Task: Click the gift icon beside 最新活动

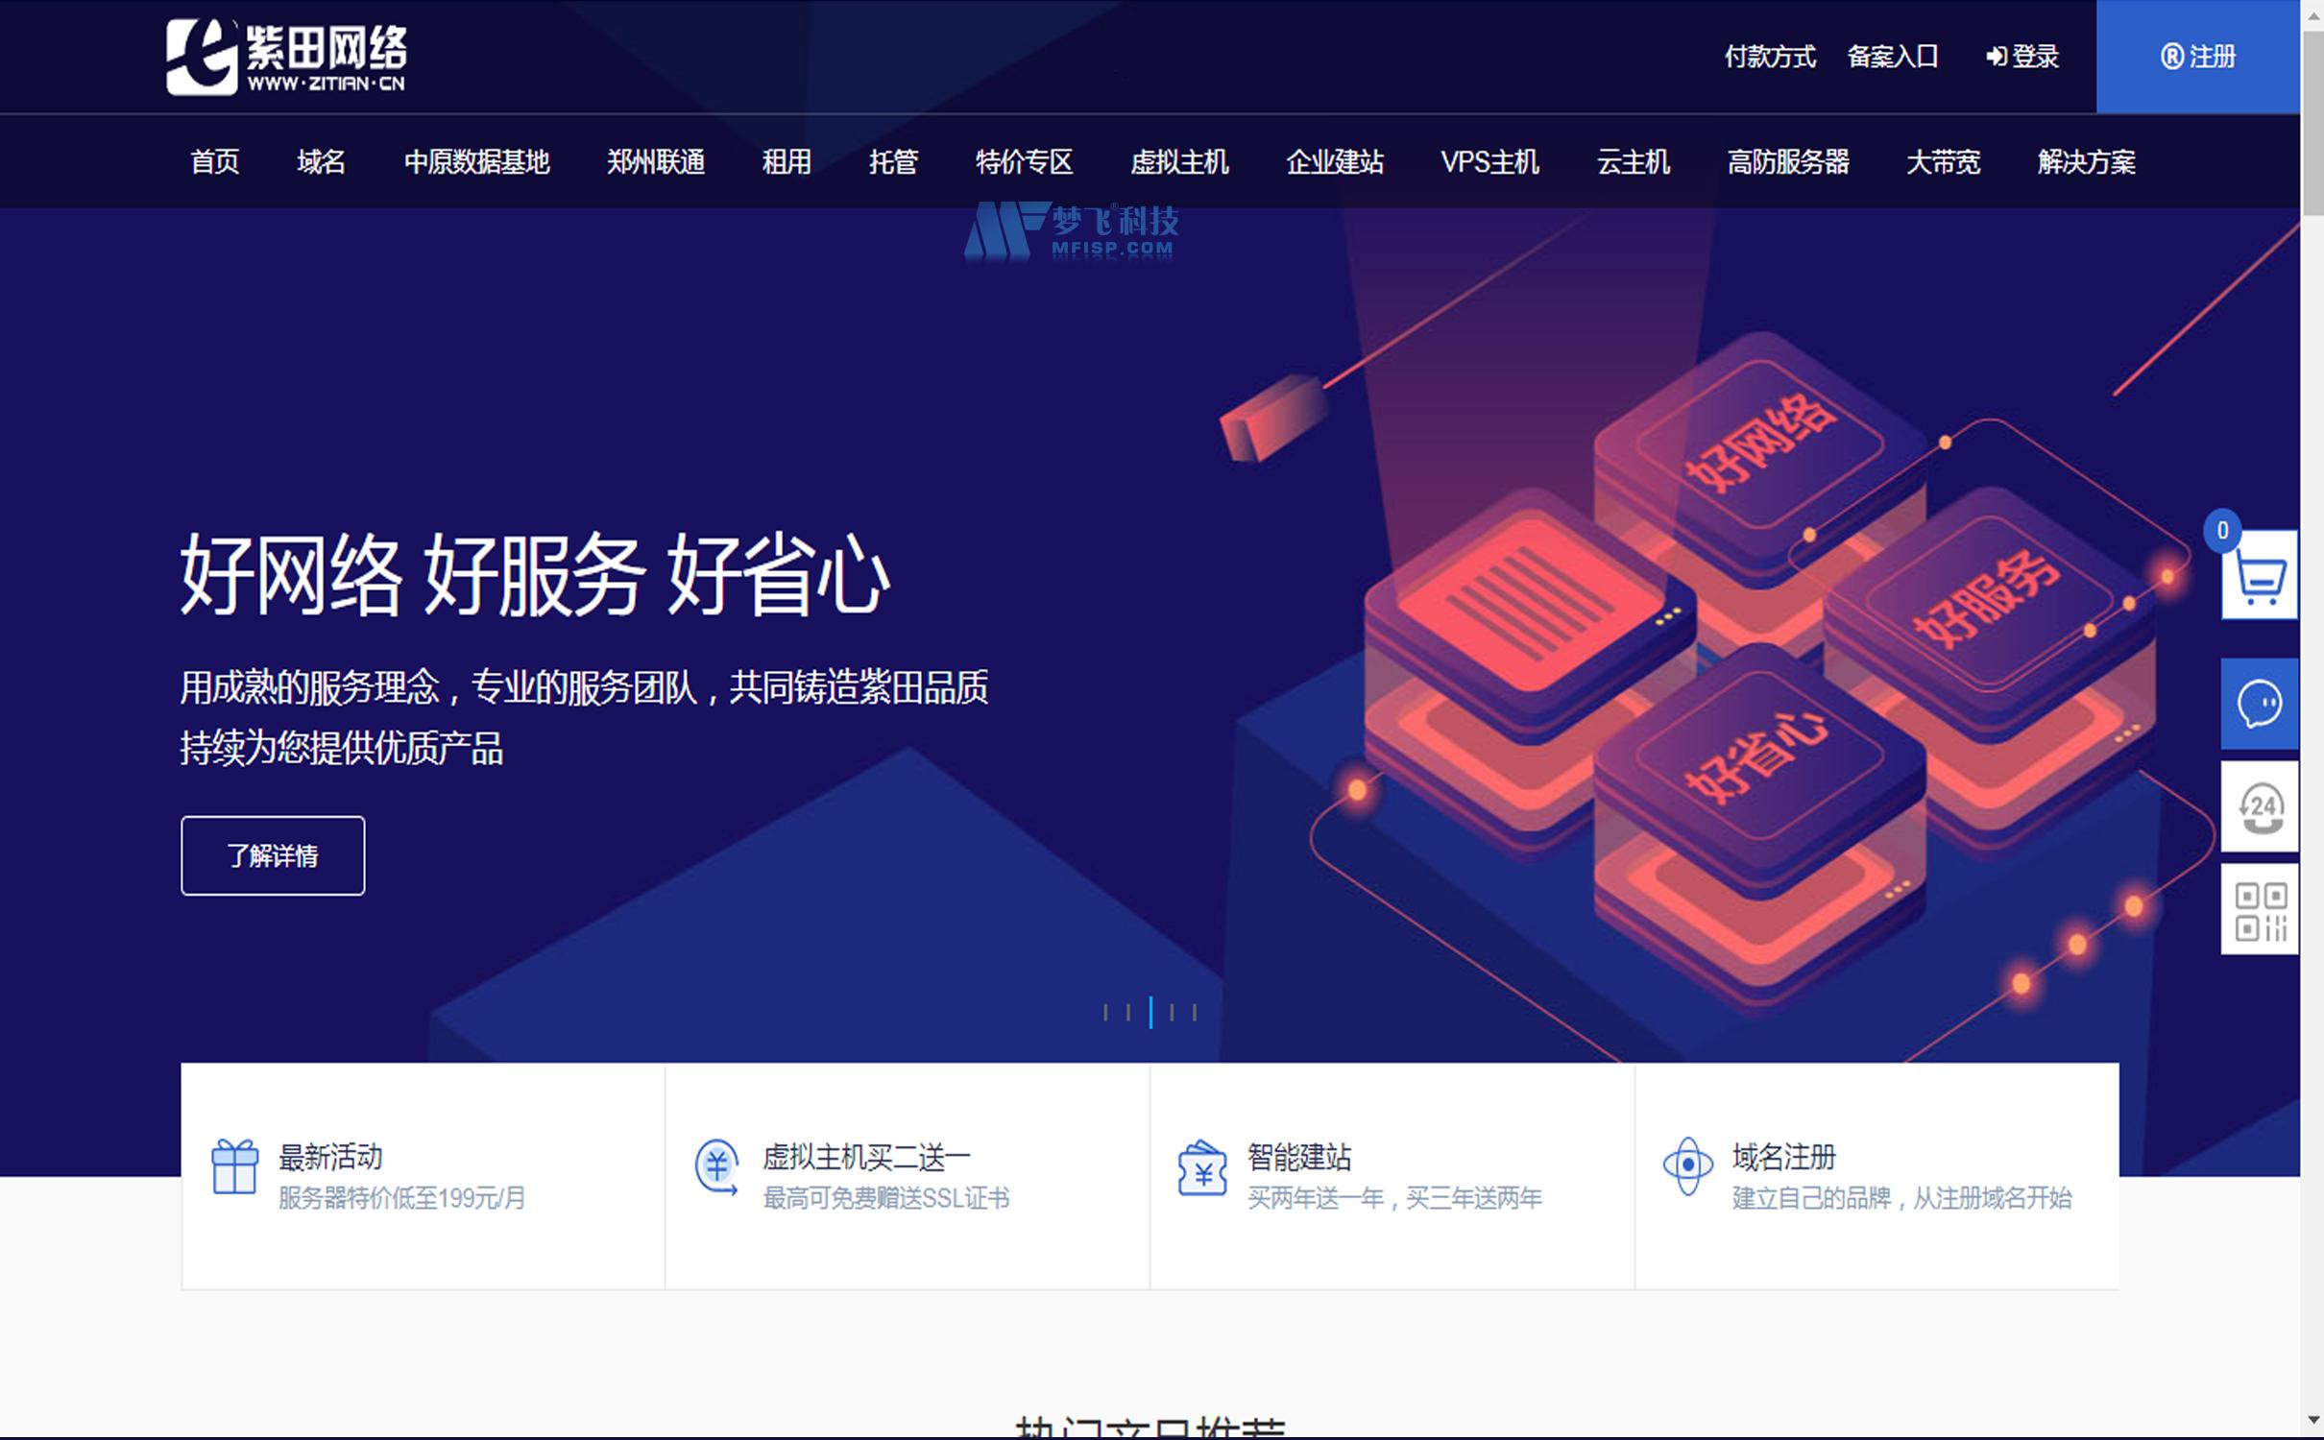Action: pos(233,1167)
